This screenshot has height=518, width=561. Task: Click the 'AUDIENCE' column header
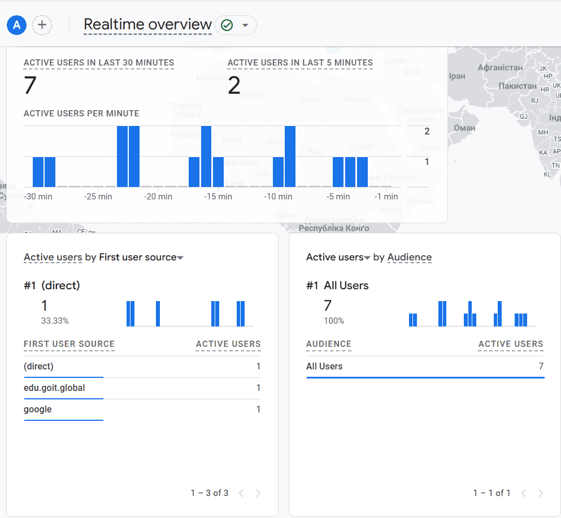pos(329,344)
